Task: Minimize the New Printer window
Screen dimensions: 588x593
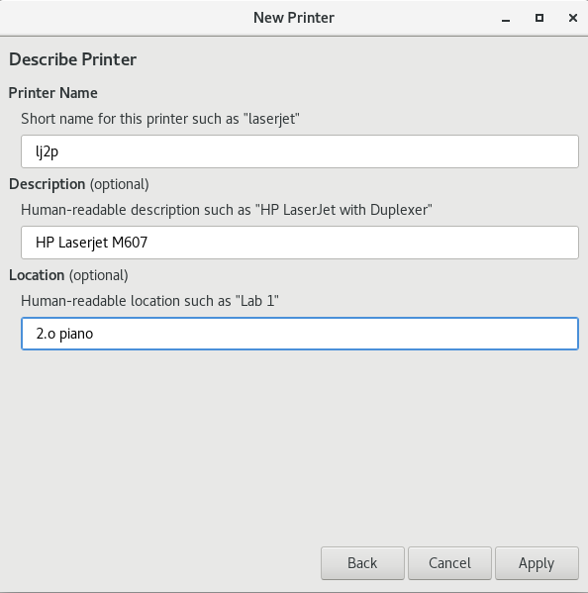Action: pos(506,18)
